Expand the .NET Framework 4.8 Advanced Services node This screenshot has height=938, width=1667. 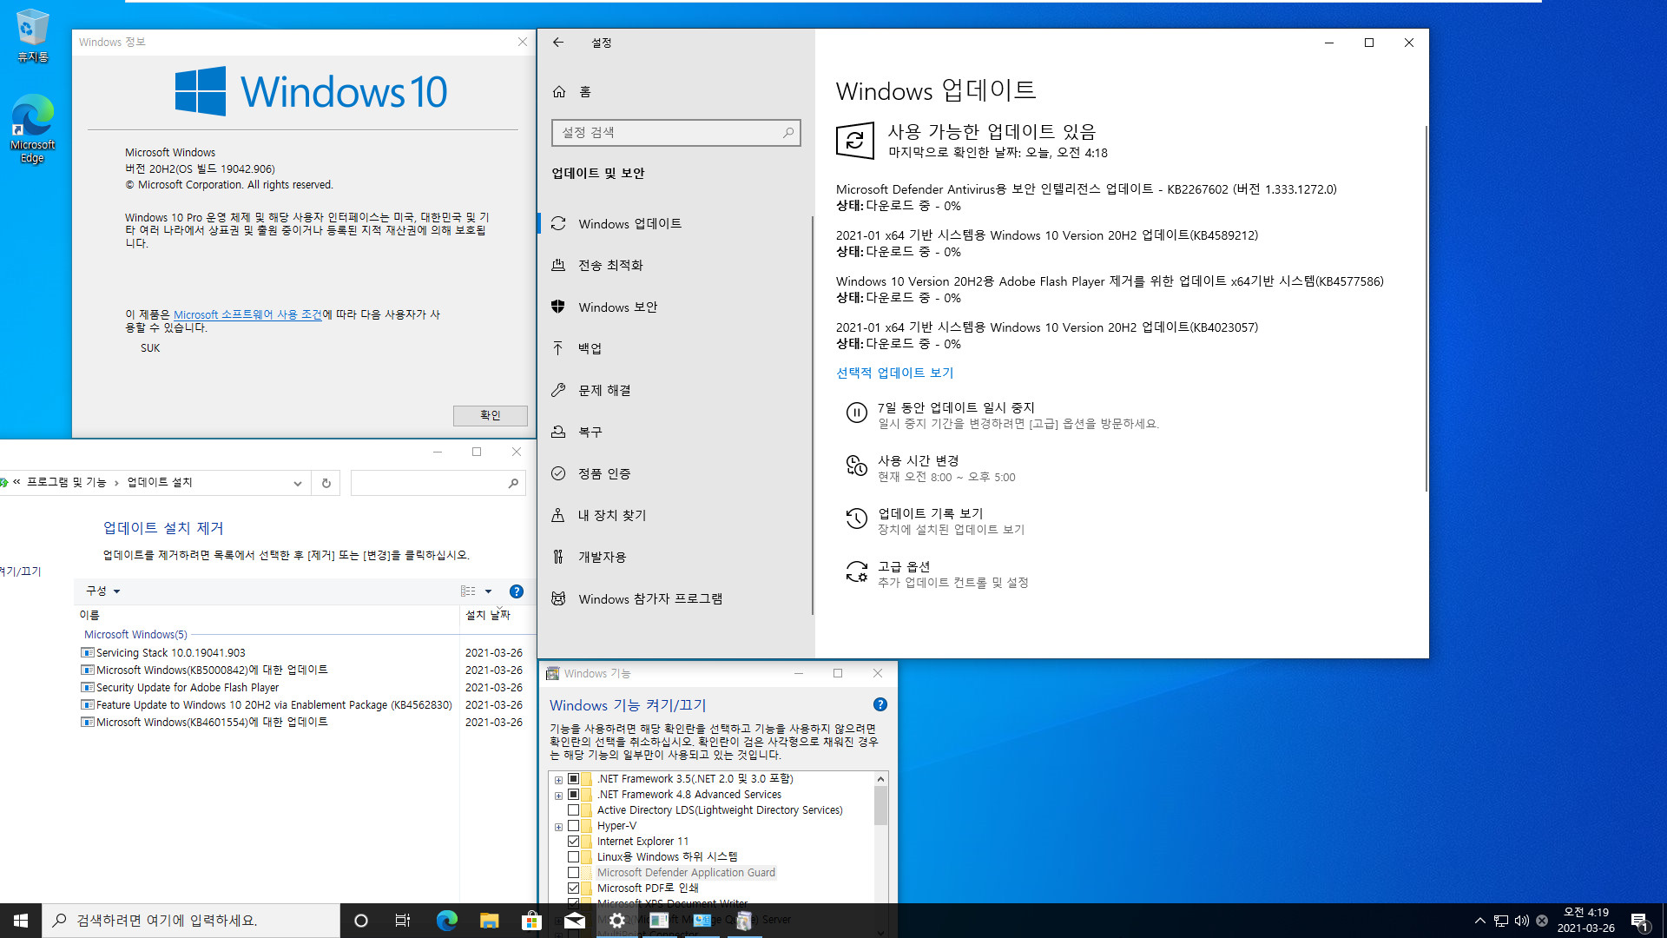[x=558, y=796]
